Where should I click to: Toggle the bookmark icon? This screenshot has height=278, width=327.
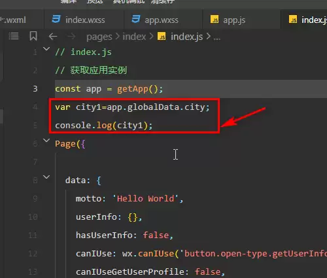point(33,36)
